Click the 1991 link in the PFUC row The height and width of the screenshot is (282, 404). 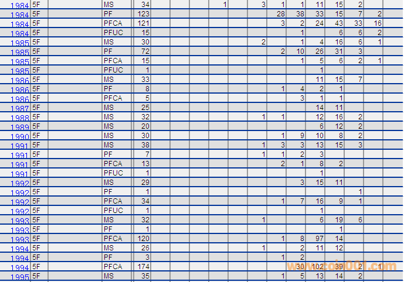21,174
